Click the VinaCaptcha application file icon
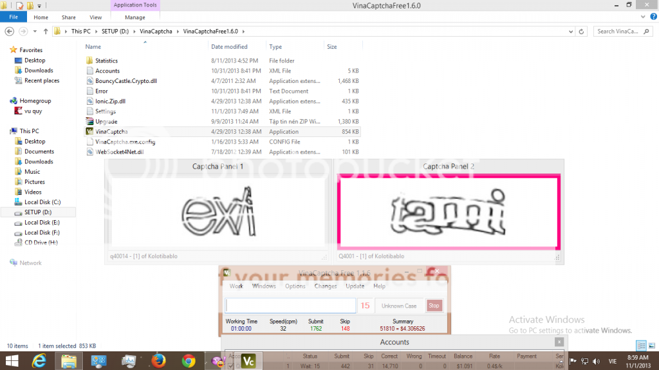 [x=89, y=131]
